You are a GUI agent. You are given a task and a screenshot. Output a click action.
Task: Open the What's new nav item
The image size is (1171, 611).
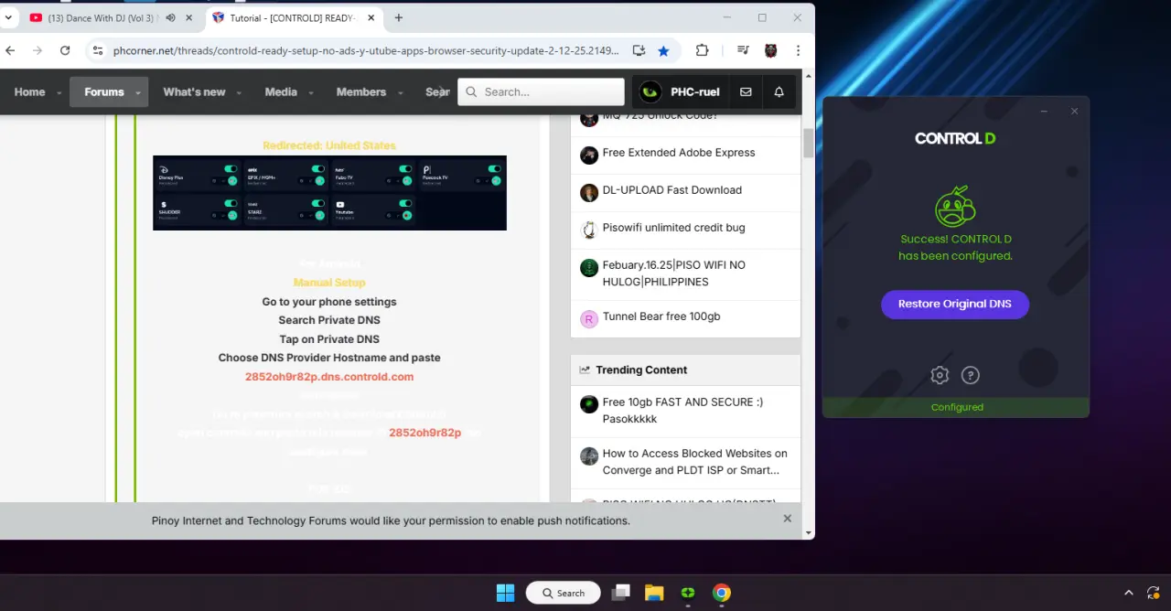(x=194, y=91)
